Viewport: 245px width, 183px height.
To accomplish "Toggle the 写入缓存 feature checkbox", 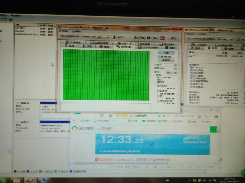I will [191, 76].
